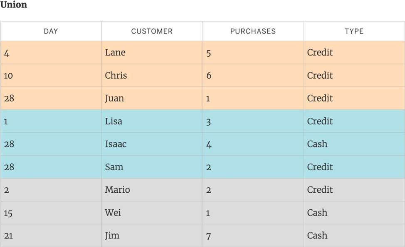The width and height of the screenshot is (405, 247).
Task: Click the DAY column header
Action: coord(51,31)
